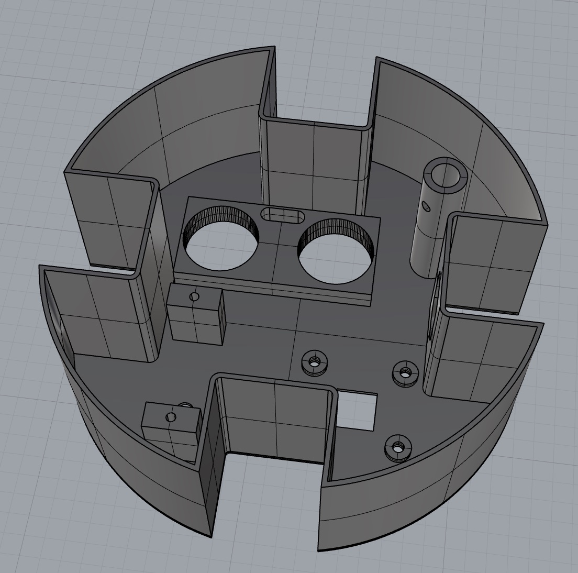
Task: Select the left large circular bracket hole
Action: click(221, 239)
